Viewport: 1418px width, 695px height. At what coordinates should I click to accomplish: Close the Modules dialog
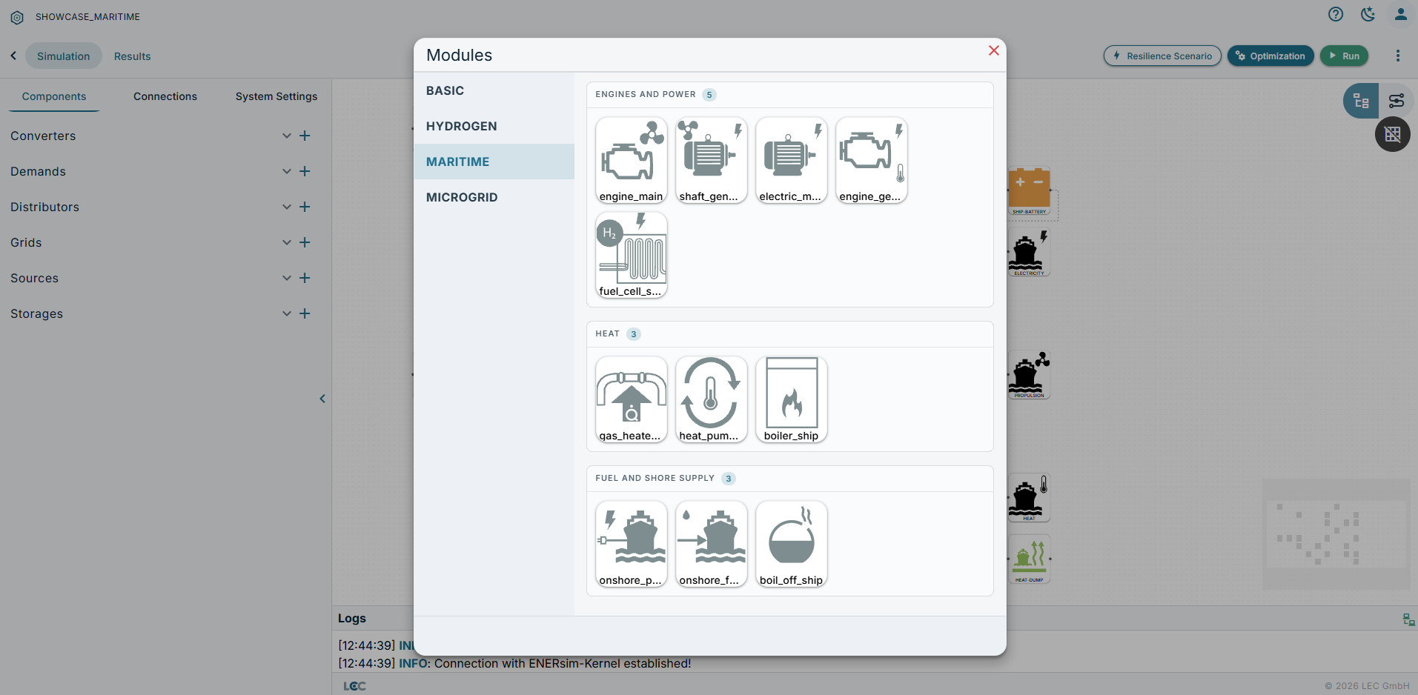pos(994,50)
